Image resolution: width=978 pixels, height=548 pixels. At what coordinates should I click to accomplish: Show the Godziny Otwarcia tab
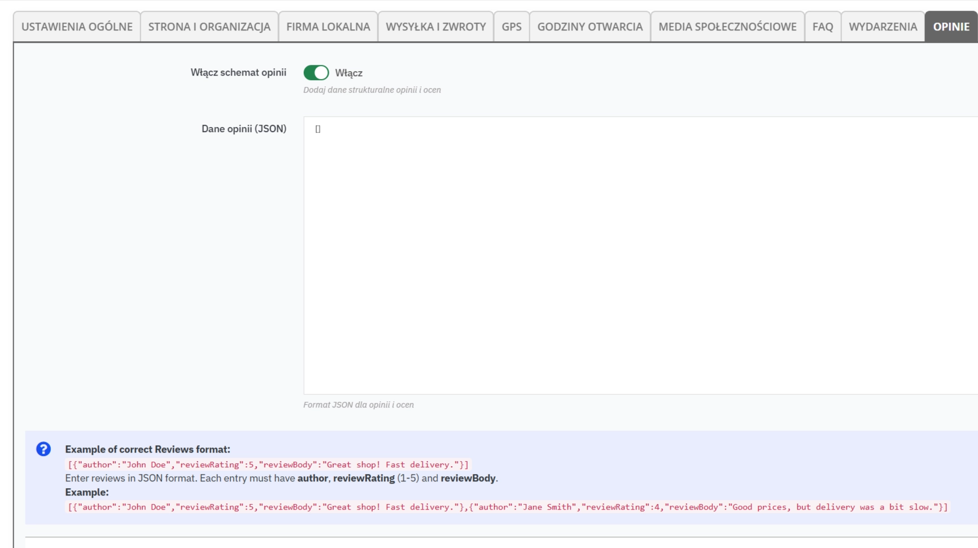click(x=590, y=27)
